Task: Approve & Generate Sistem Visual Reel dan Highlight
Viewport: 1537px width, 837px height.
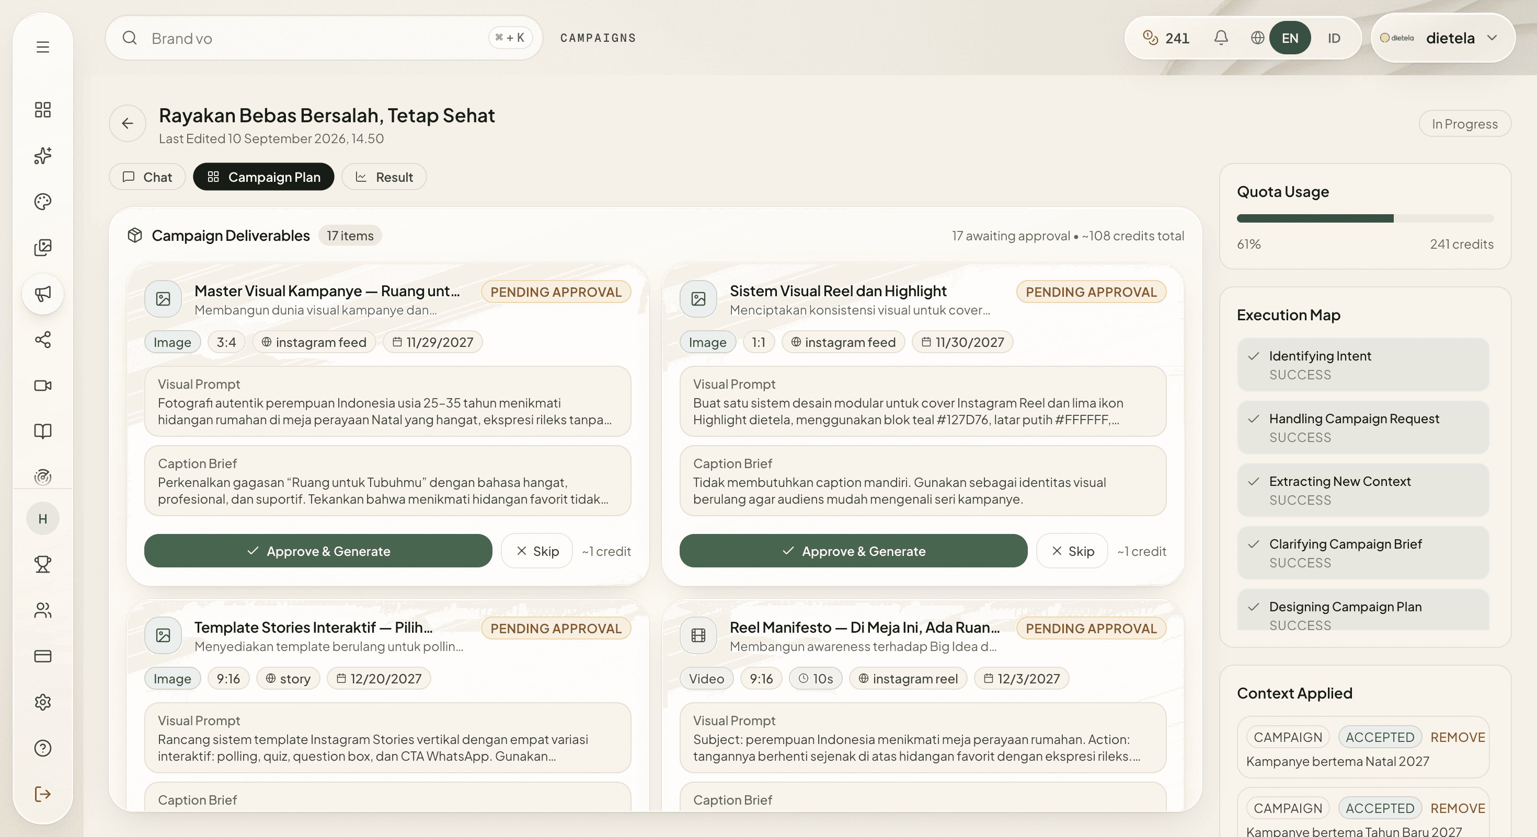Action: [x=853, y=551]
